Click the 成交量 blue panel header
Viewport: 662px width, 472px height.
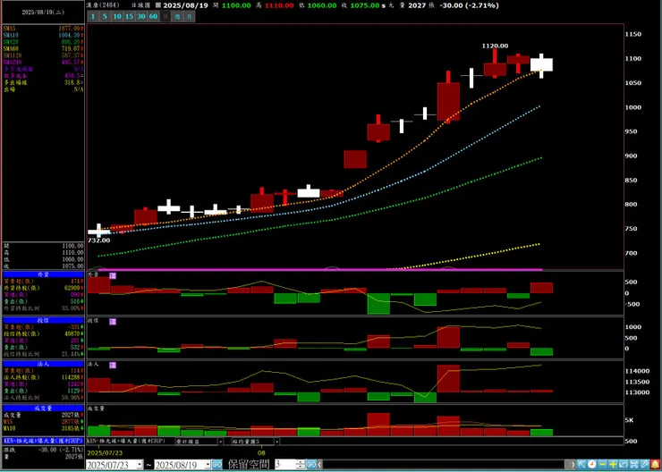(x=43, y=408)
